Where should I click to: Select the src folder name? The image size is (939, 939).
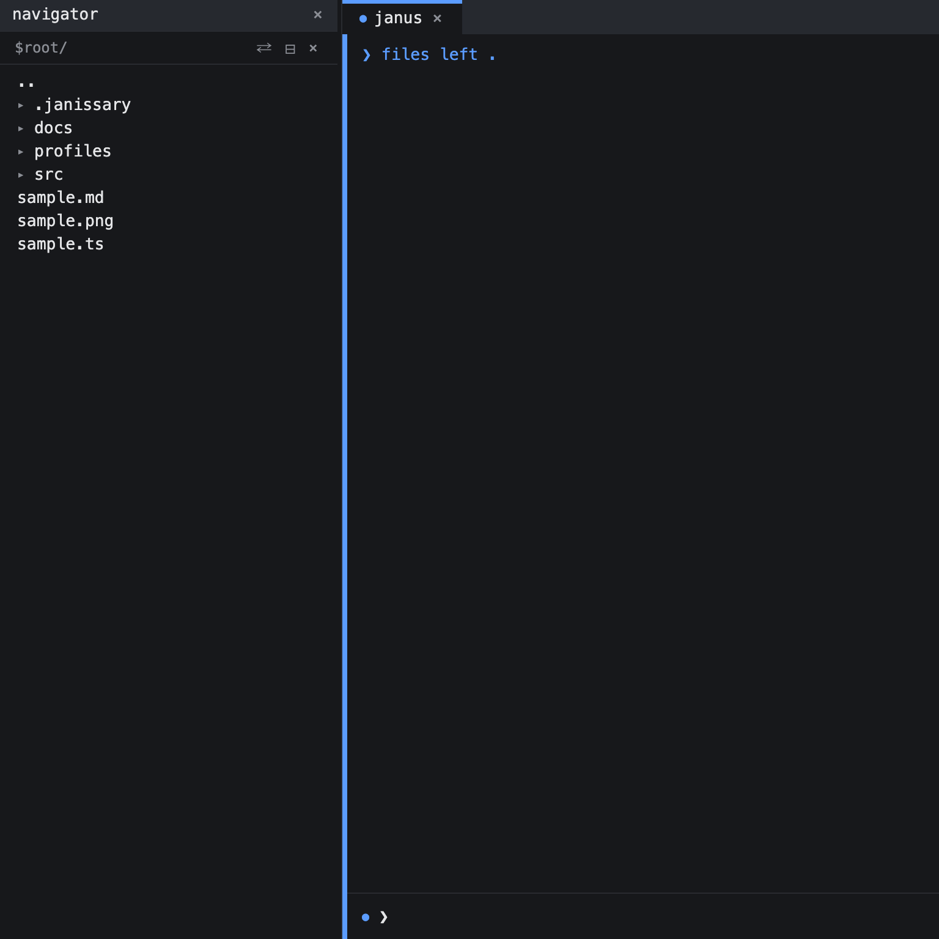click(49, 175)
